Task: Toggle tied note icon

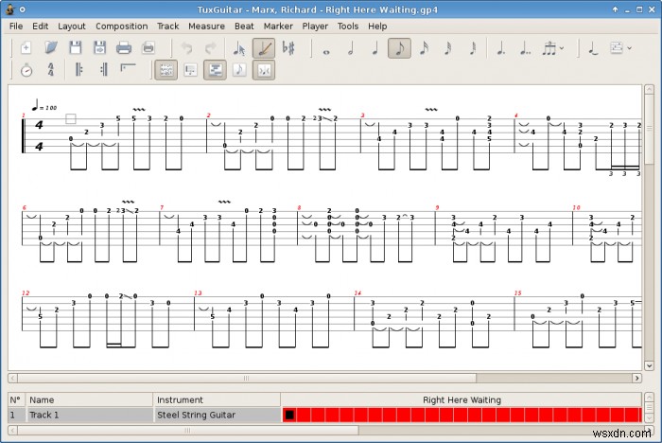Action: pyautogui.click(x=593, y=48)
